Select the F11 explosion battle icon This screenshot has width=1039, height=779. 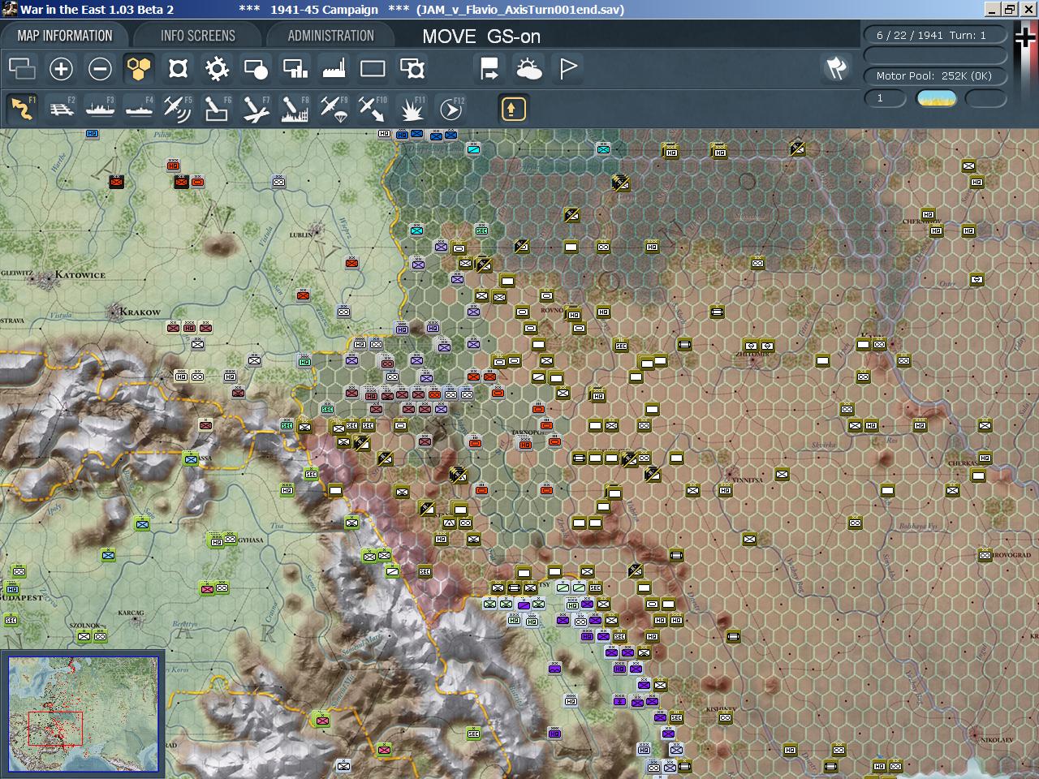tap(412, 109)
